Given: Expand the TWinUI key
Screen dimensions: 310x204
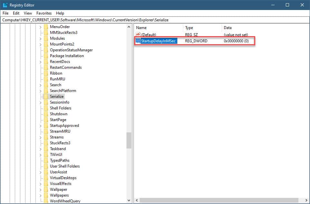Looking at the screenshot, I should tap(40, 155).
